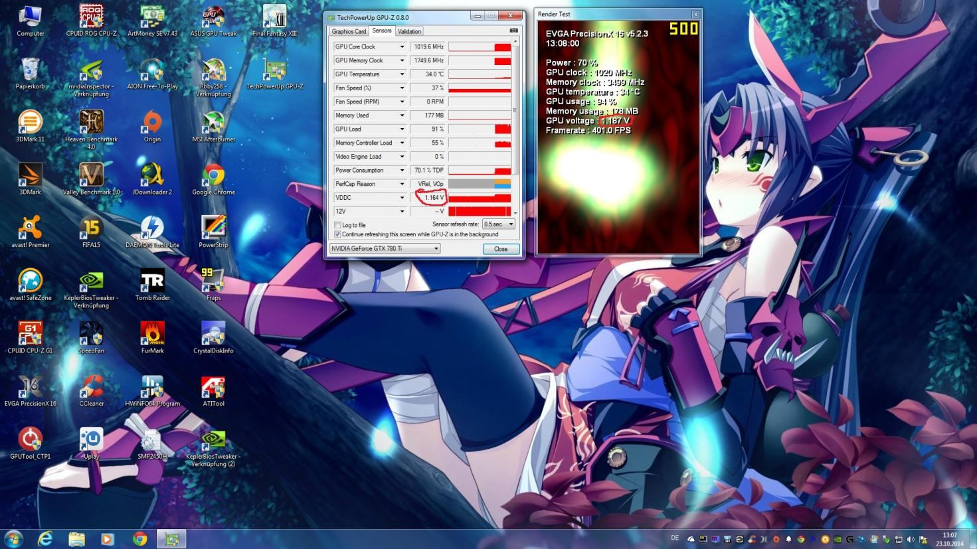Viewport: 977px width, 549px height.
Task: Open GPUTool_CTP1 desktop icon
Action: (x=30, y=443)
